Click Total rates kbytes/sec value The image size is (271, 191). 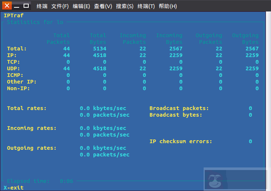pyautogui.click(x=103, y=108)
